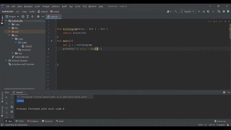231x130 pixels.
Task: Click Project panel horizontal scrollbar
Action: tap(19, 89)
